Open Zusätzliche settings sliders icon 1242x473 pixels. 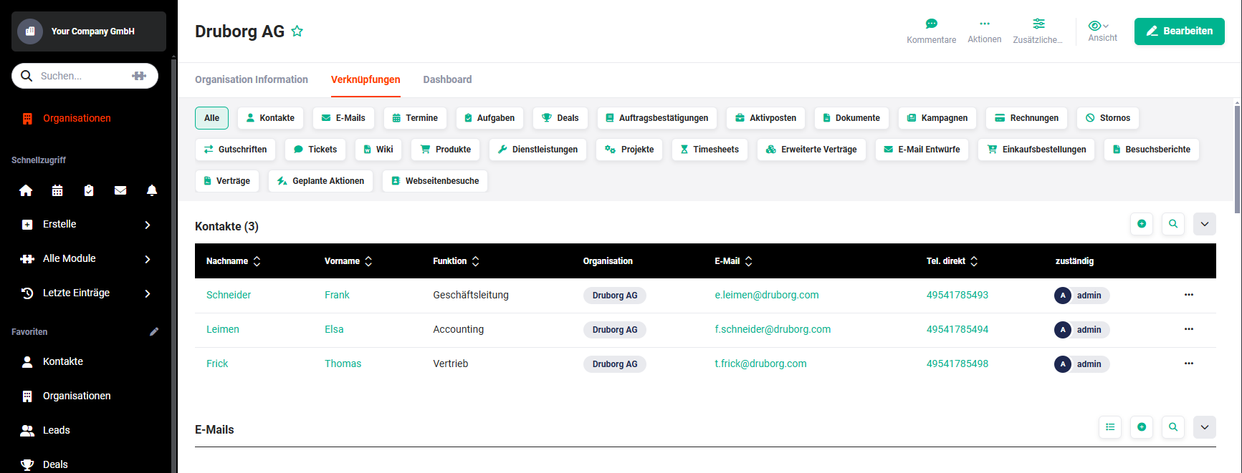pyautogui.click(x=1038, y=24)
